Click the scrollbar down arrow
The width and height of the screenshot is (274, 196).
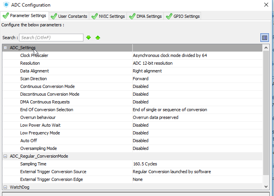[266, 187]
